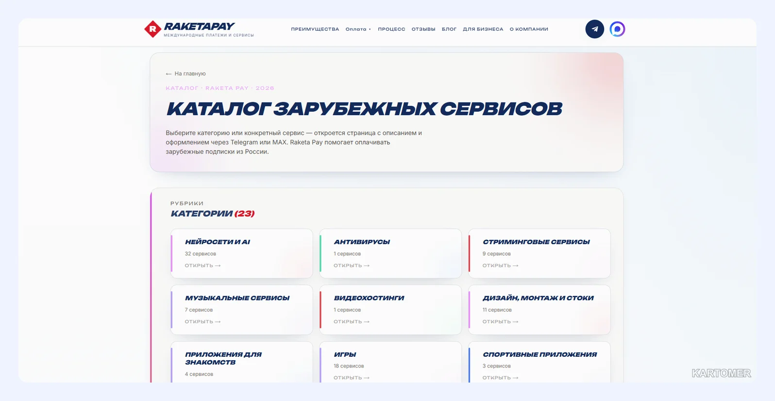This screenshot has height=401, width=775.
Task: Click ОТКРЫТЬ under Нейросети и AI
Action: [202, 266]
